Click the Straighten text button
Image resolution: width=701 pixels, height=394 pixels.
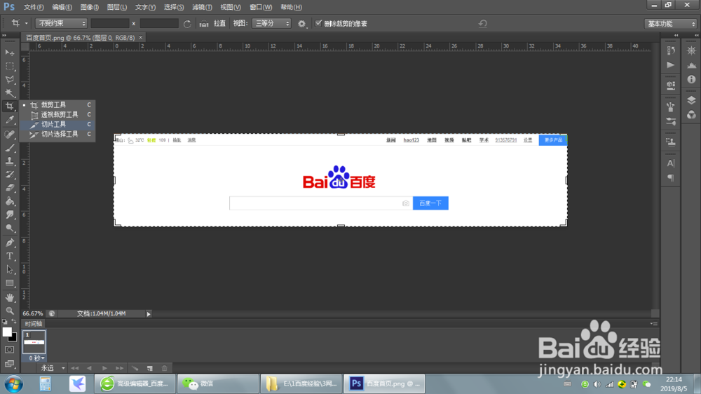click(x=219, y=23)
